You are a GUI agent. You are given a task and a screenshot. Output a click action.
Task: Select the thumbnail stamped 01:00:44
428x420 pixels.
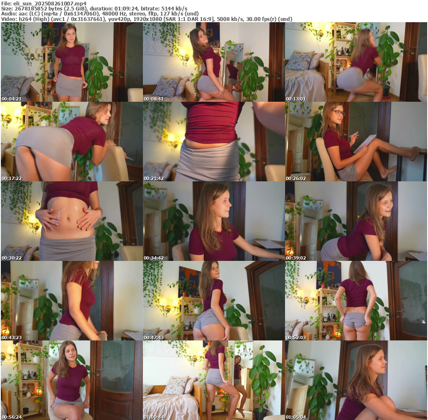tap(214, 380)
